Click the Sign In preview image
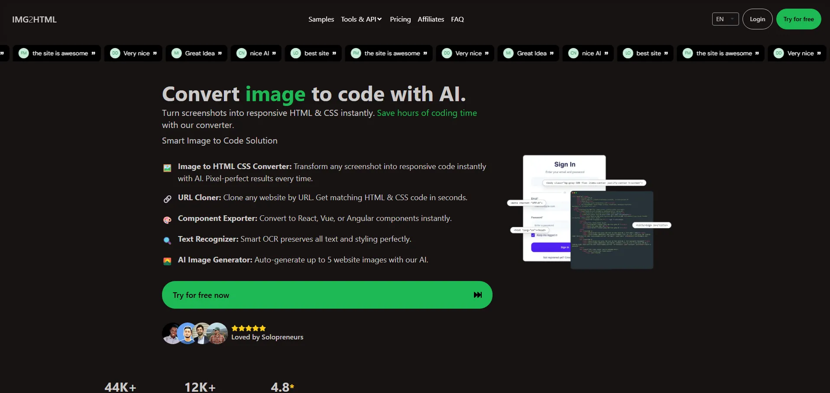 588,212
